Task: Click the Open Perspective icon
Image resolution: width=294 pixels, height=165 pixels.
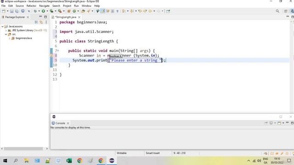Action: pos(286,11)
